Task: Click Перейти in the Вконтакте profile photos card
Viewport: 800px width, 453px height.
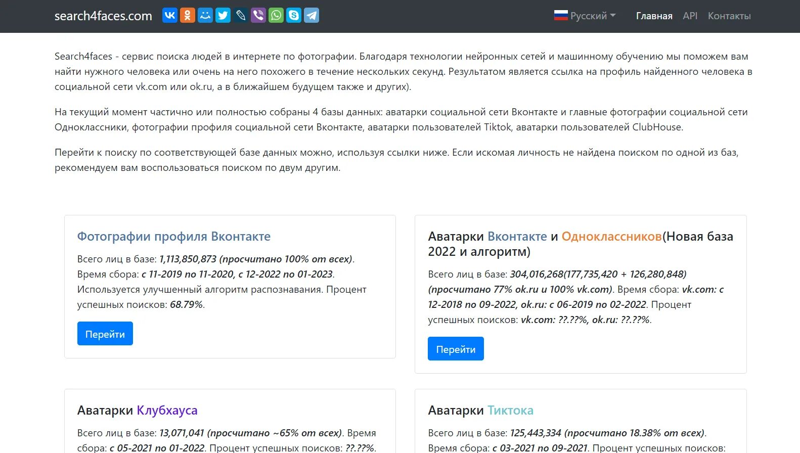Action: [105, 334]
